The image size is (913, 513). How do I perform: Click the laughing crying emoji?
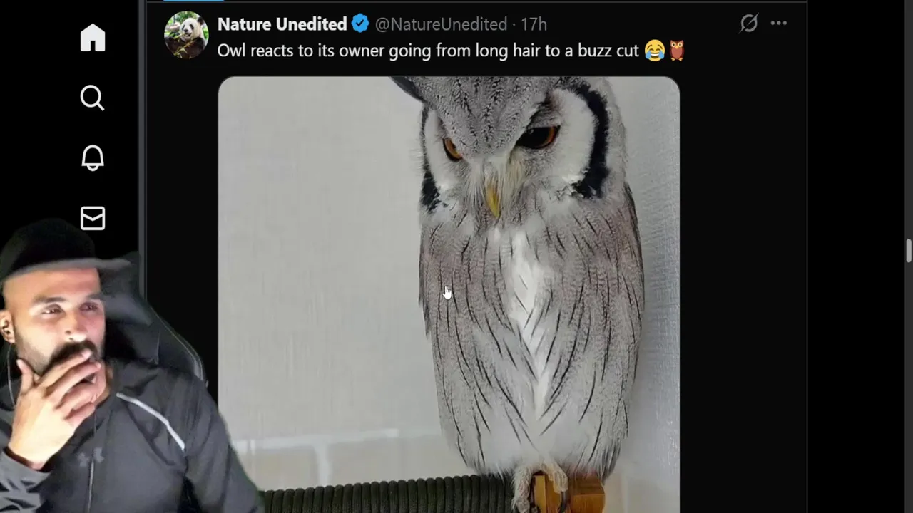click(x=654, y=51)
